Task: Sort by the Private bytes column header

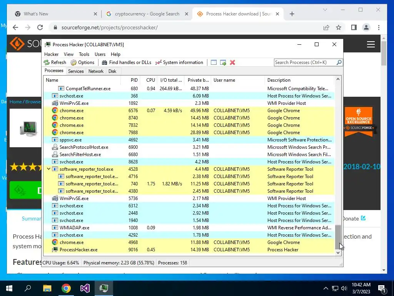Action: pyautogui.click(x=197, y=80)
